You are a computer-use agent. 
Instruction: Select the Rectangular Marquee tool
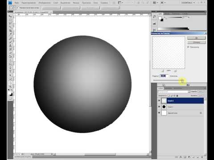click(10, 20)
